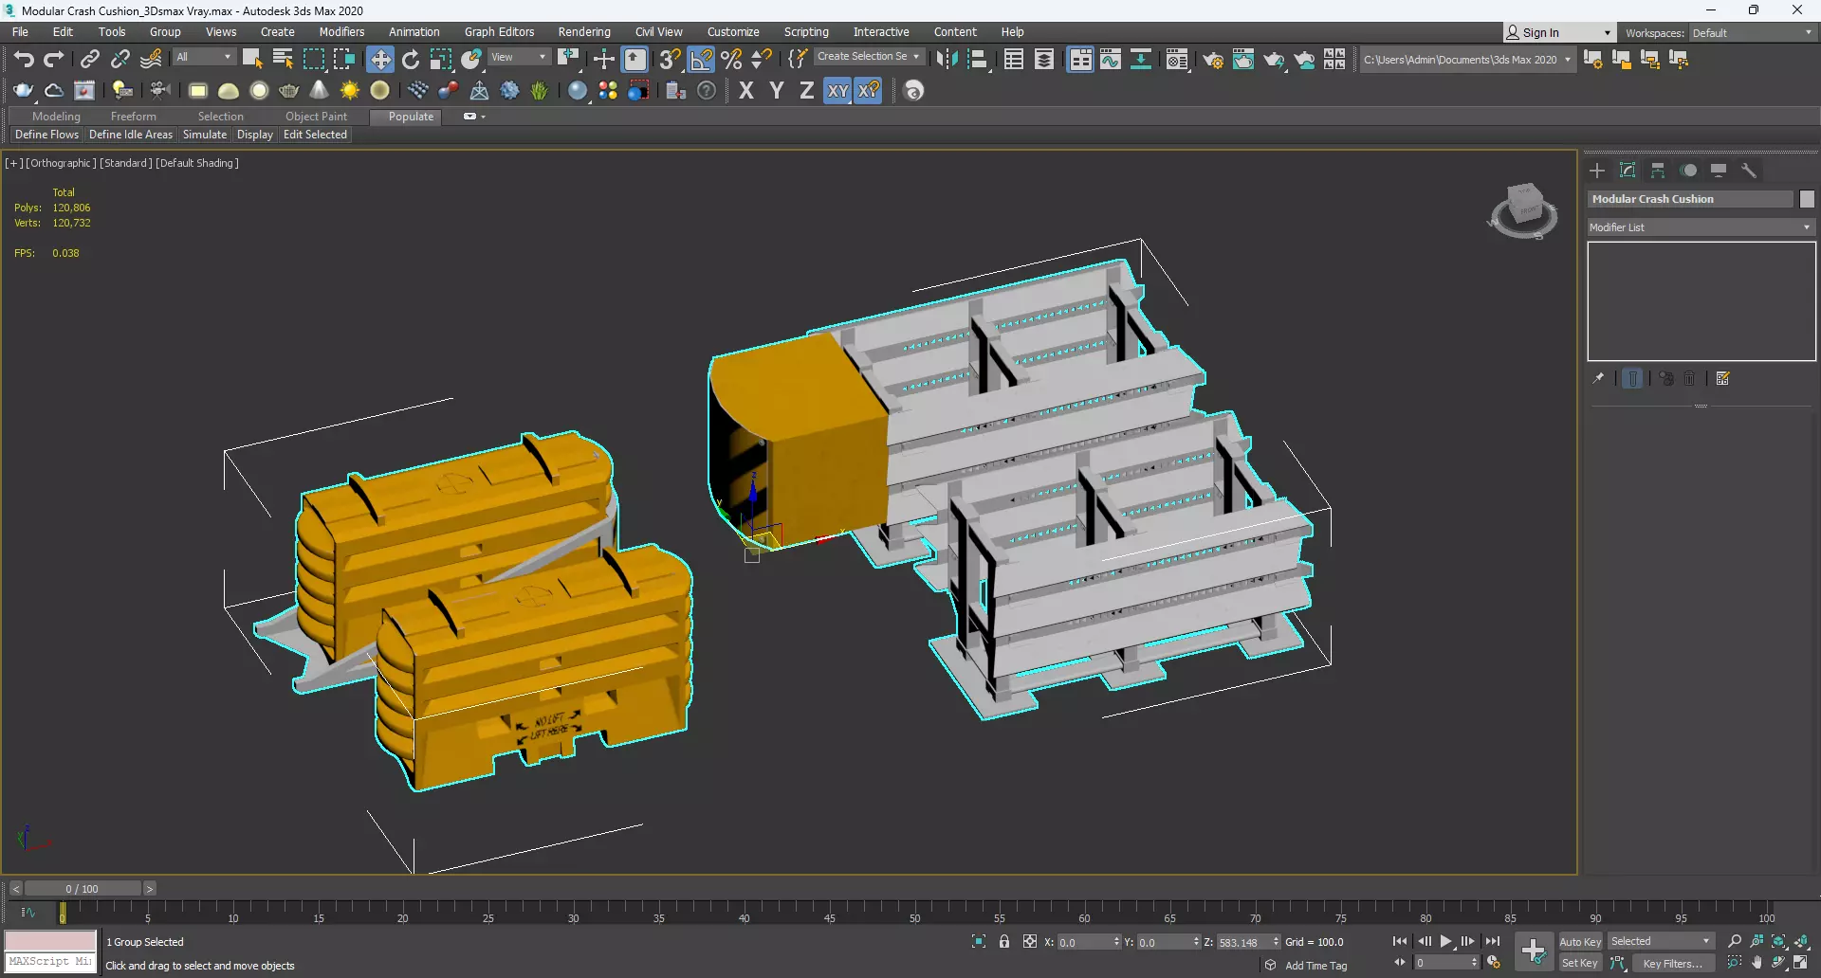
Task: Open the Hierarchy command panel tab
Action: pos(1658,171)
